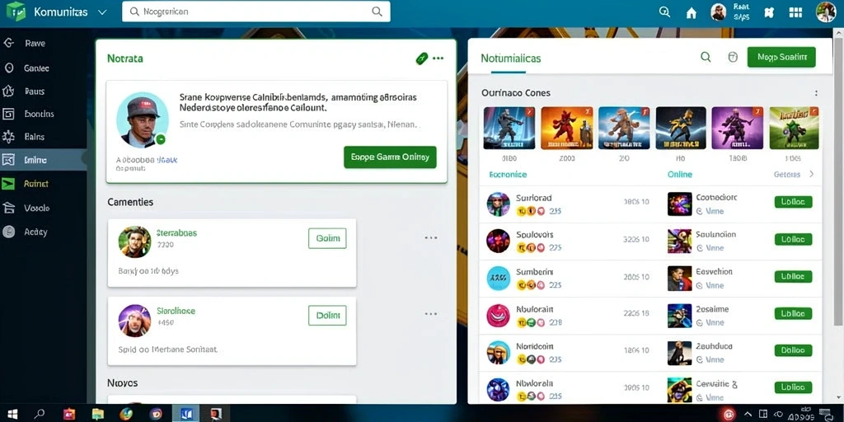Viewport: 844px width, 422px height.
Task: Select Ganlec in the sidebar
Action: (x=43, y=68)
